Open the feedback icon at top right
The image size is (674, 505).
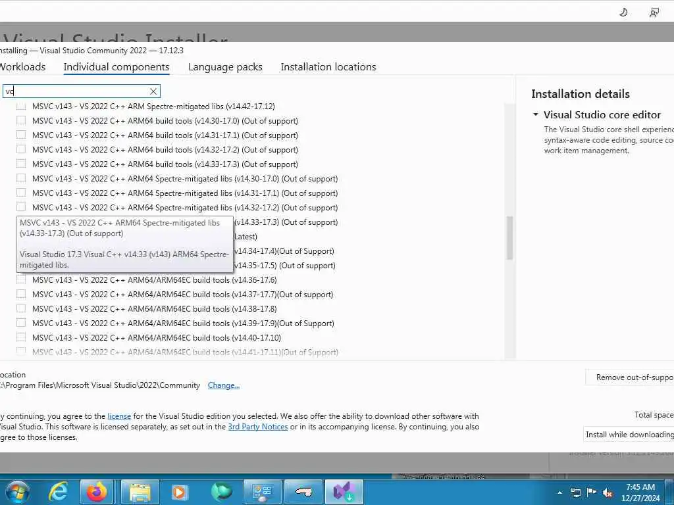pos(654,12)
